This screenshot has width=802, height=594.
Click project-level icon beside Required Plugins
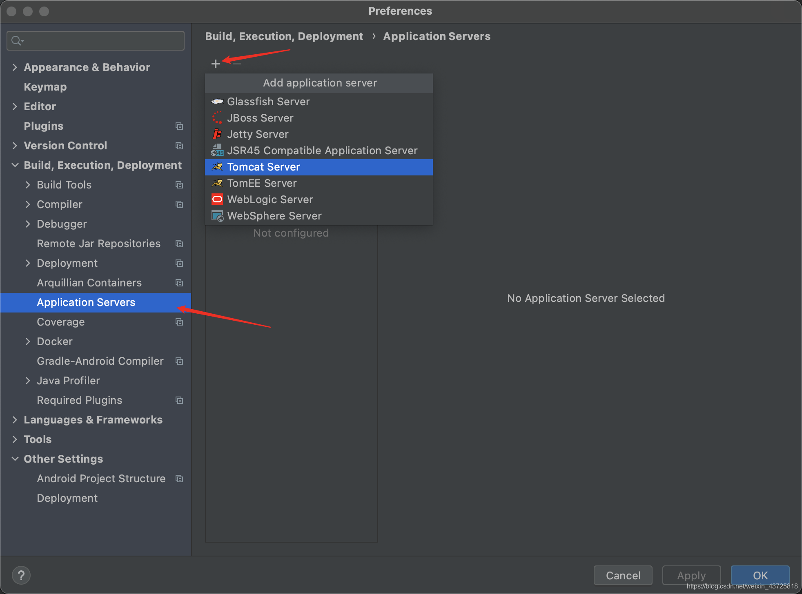[179, 400]
